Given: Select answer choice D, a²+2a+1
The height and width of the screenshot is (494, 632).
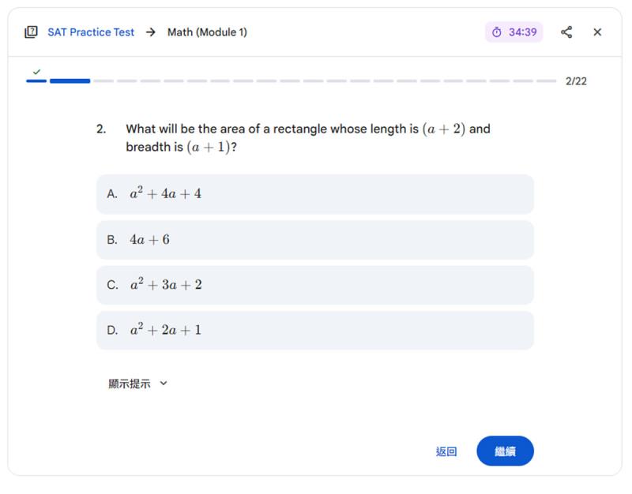Looking at the screenshot, I should pyautogui.click(x=316, y=330).
